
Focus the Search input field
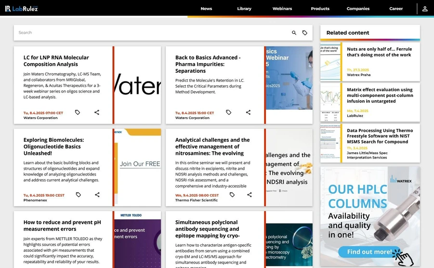point(145,33)
